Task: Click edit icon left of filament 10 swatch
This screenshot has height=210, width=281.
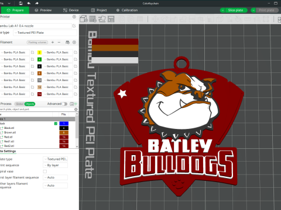Action: pos(33,80)
